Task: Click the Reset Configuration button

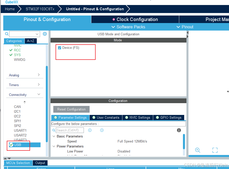Action: click(x=71, y=109)
